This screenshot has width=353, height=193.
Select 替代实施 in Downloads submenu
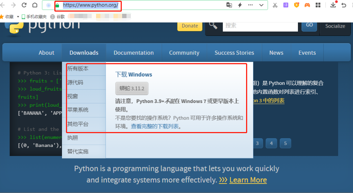[x=84, y=152]
